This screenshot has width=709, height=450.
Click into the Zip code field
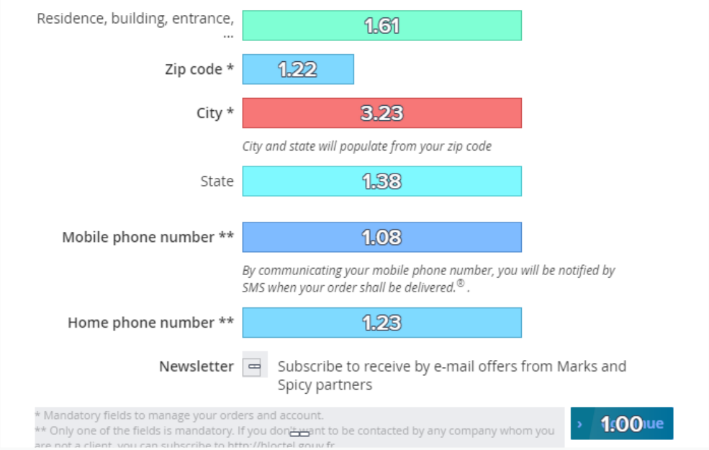[298, 69]
